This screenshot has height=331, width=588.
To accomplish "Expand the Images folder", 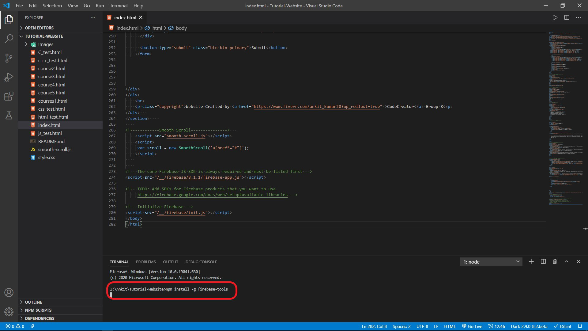I will click(x=46, y=44).
